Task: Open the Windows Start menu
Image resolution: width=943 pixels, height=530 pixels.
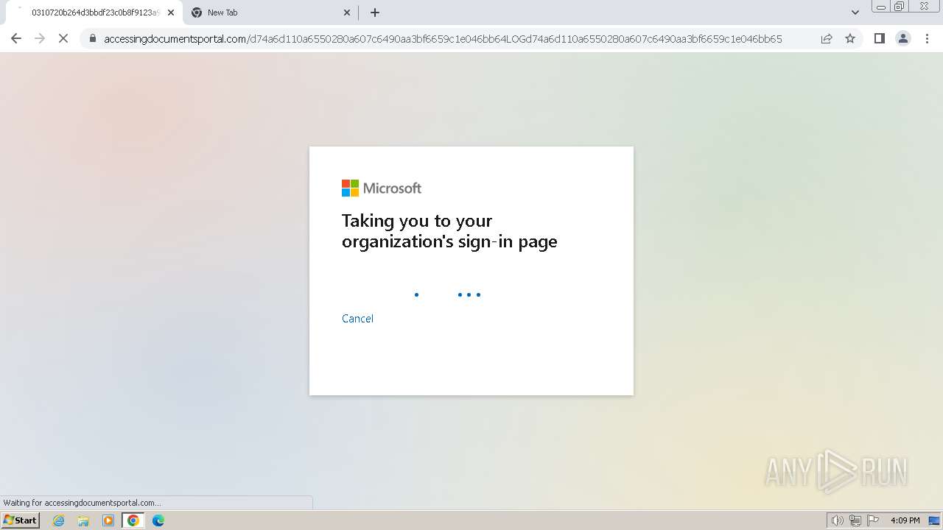Action: pos(21,520)
